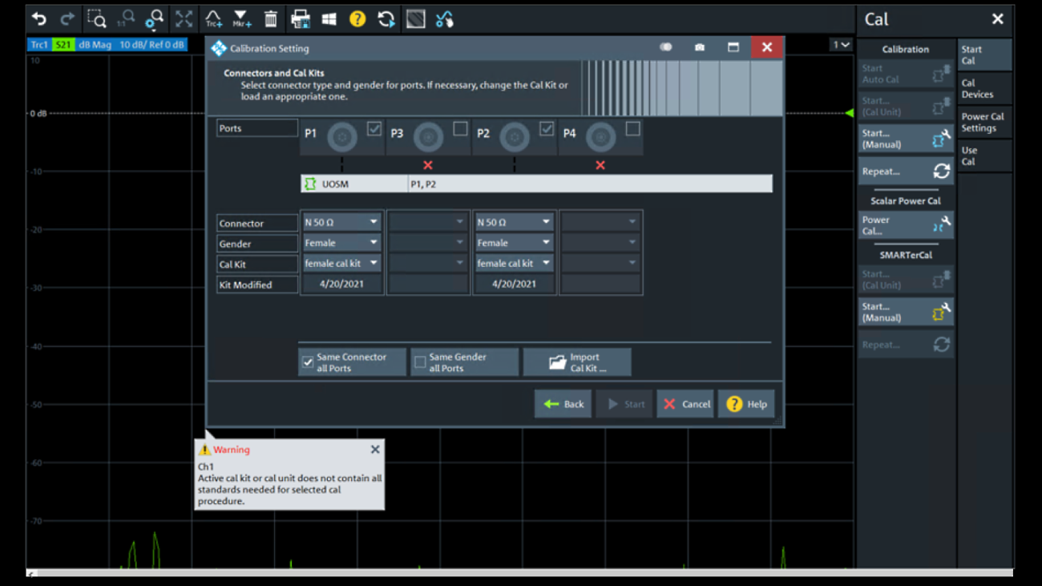This screenshot has width=1042, height=586.
Task: Open the print and save function
Action: [301, 18]
